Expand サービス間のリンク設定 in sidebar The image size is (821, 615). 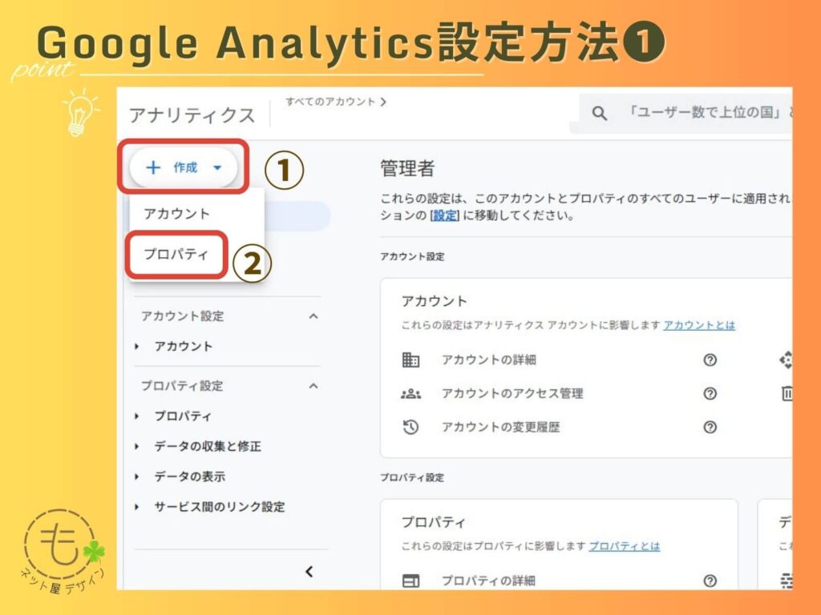point(136,507)
